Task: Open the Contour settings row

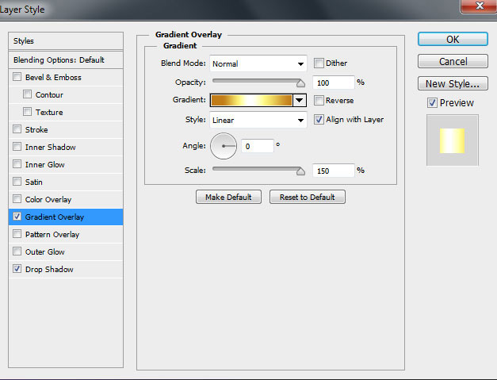Action: (66, 95)
